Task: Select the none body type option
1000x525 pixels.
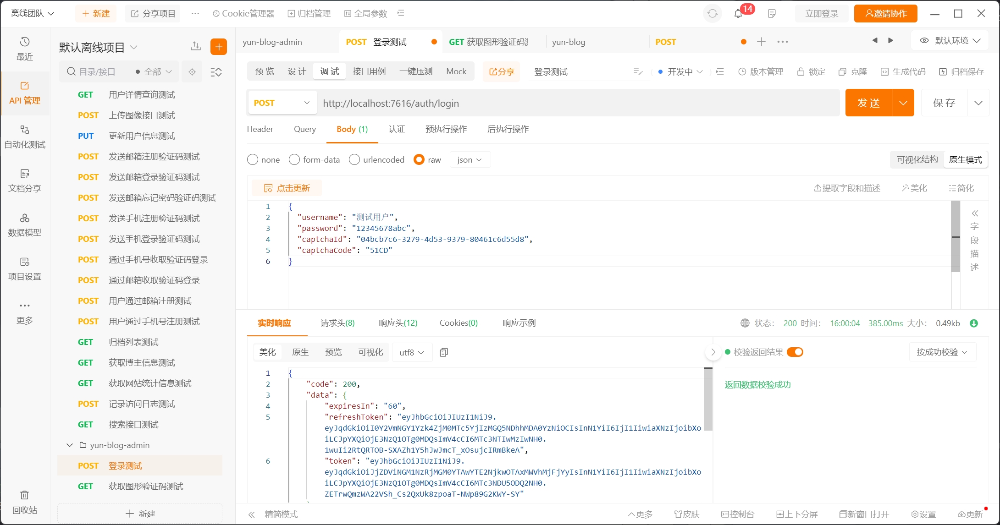Action: [253, 159]
